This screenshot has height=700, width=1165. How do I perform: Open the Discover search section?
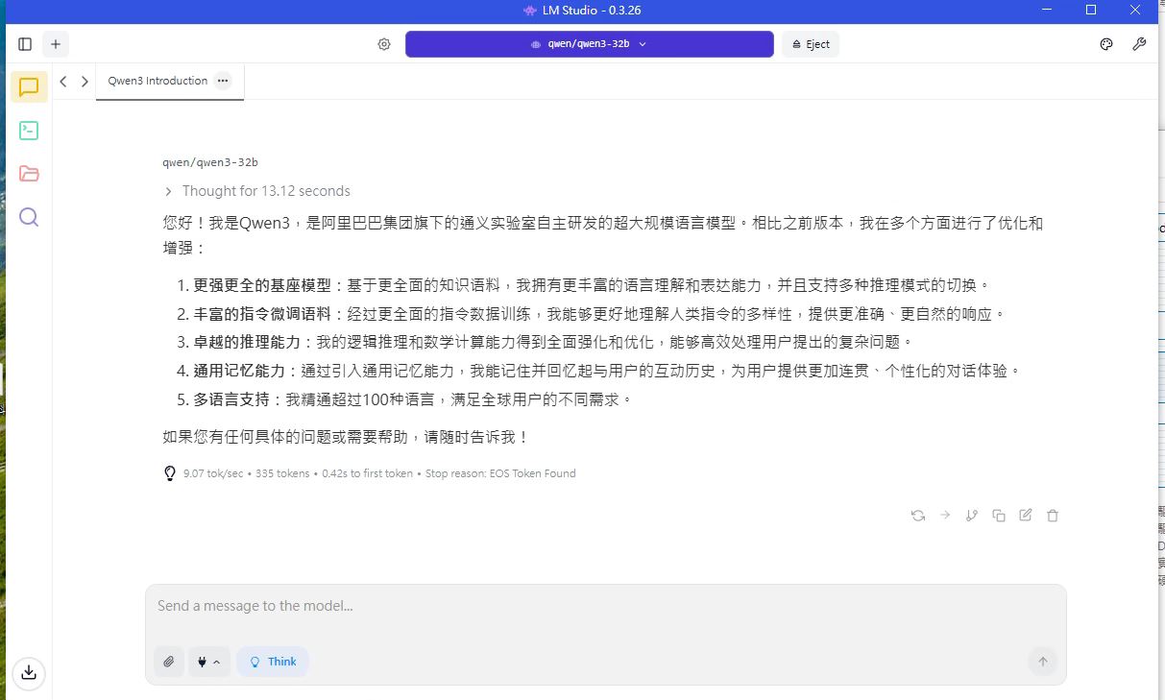[x=29, y=217]
